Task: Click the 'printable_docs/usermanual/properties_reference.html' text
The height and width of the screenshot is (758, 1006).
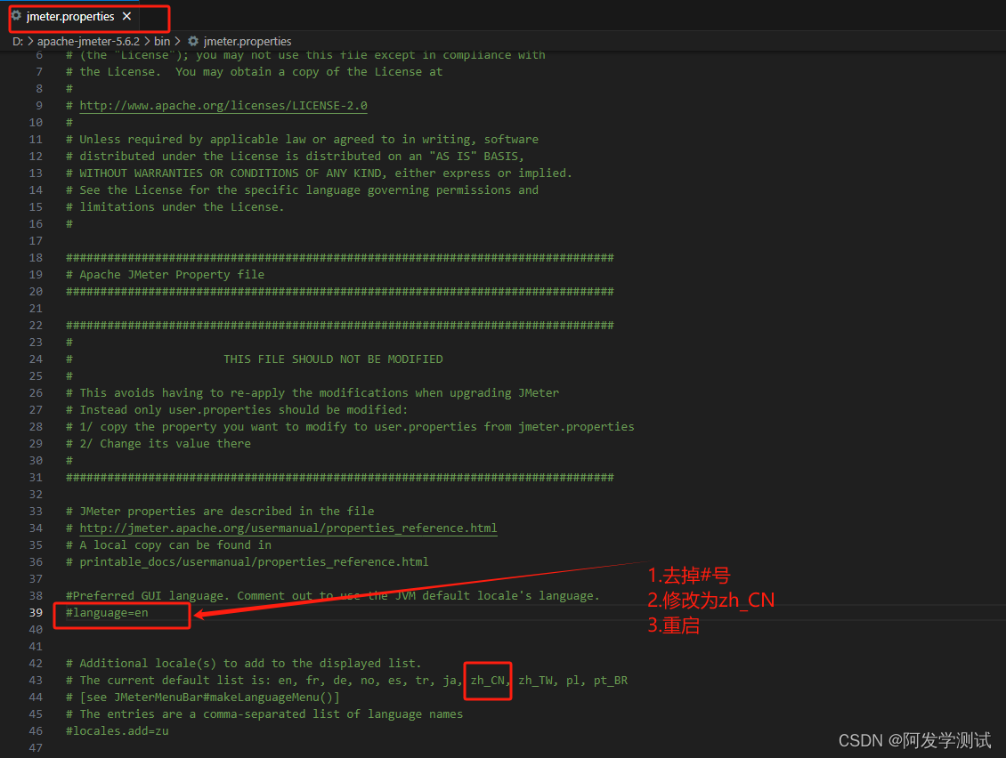Action: click(254, 561)
